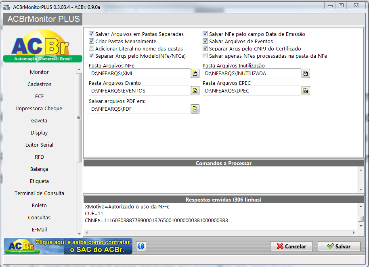Edit the Pasta Arquivos Inutilização path field
369x267 pixels.
click(x=252, y=73)
